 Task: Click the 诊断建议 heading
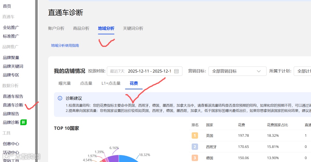click(74, 98)
